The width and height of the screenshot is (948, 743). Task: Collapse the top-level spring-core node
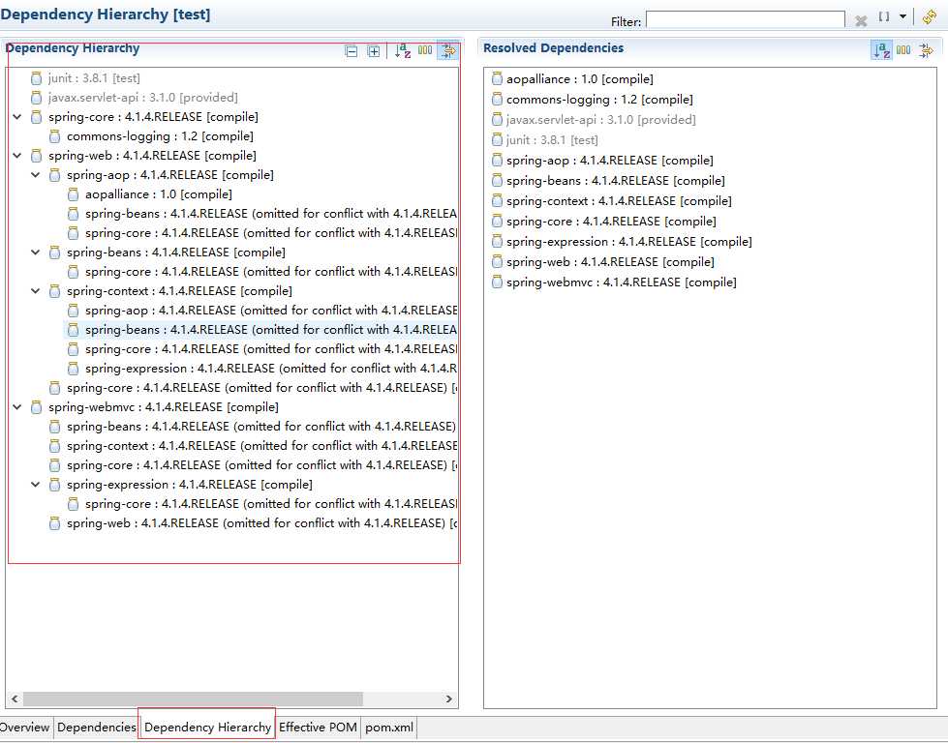coord(17,117)
